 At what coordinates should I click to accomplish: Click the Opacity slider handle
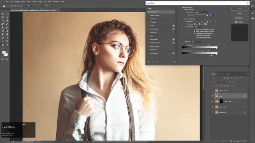pyautogui.click(x=207, y=15)
